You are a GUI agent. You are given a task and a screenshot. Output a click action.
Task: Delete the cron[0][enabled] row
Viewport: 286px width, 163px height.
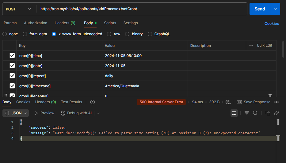[270, 96]
